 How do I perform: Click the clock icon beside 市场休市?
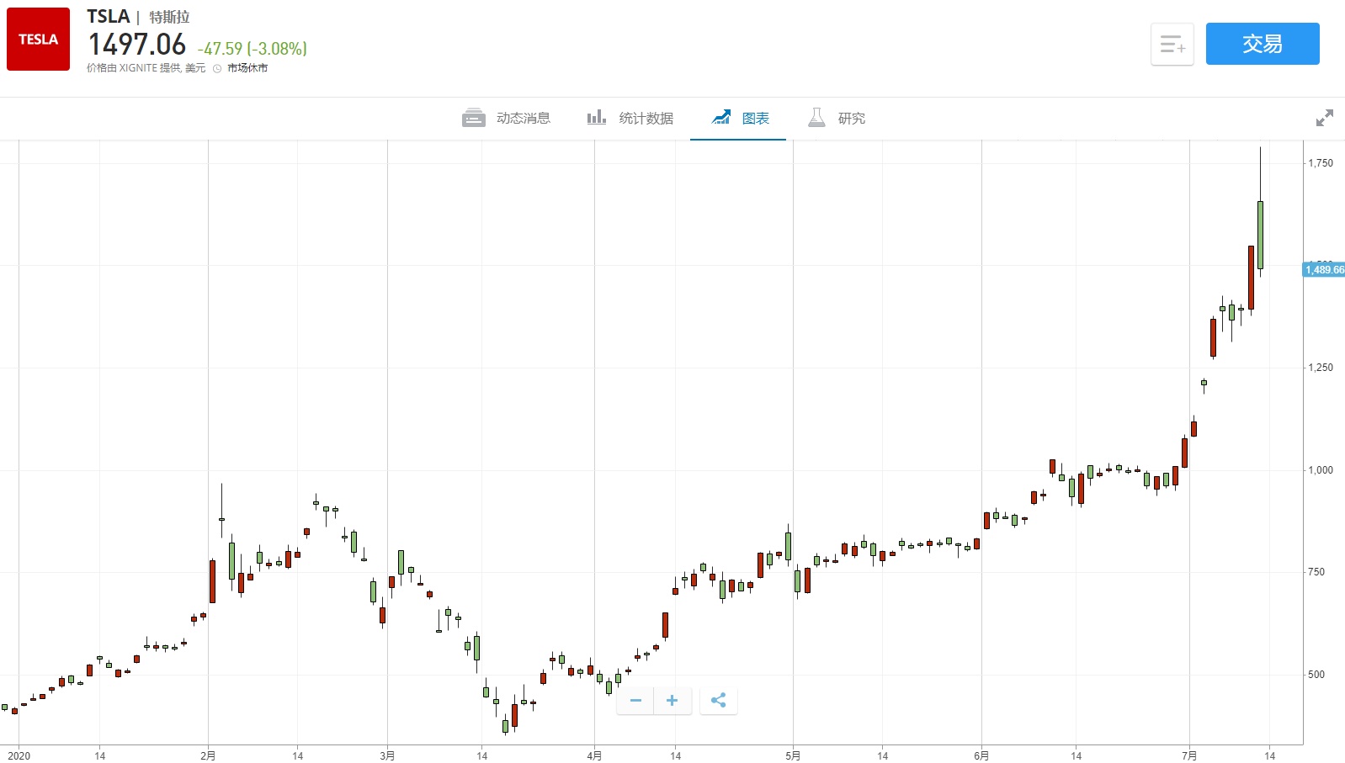click(217, 69)
